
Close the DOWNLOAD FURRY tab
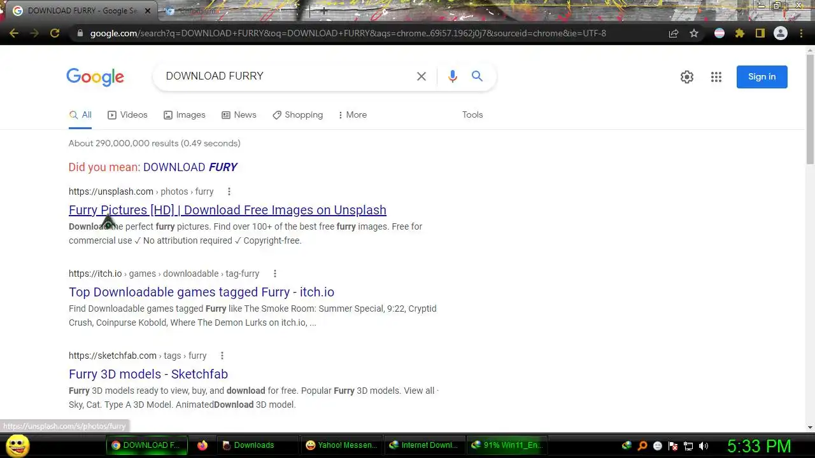148,11
